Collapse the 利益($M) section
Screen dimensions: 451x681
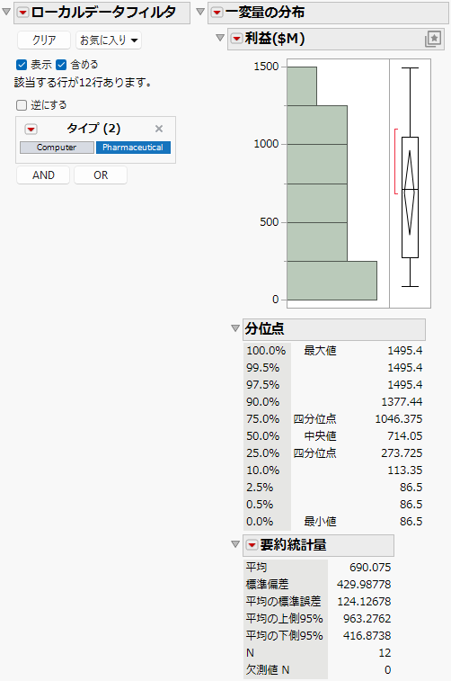[220, 38]
